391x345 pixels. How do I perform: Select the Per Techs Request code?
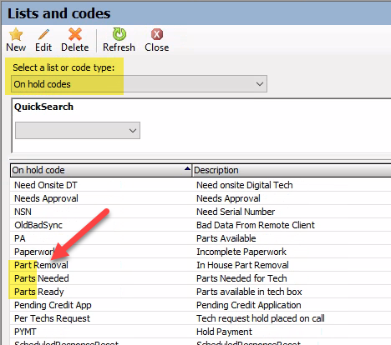(52, 318)
